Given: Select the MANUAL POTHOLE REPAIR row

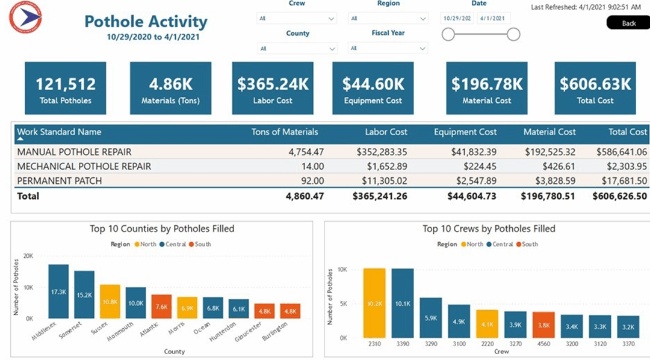Looking at the screenshot, I should (75, 153).
